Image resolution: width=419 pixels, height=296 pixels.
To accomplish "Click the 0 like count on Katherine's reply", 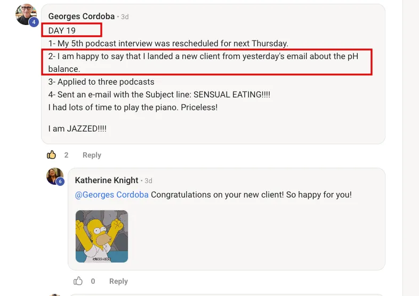I will point(93,281).
